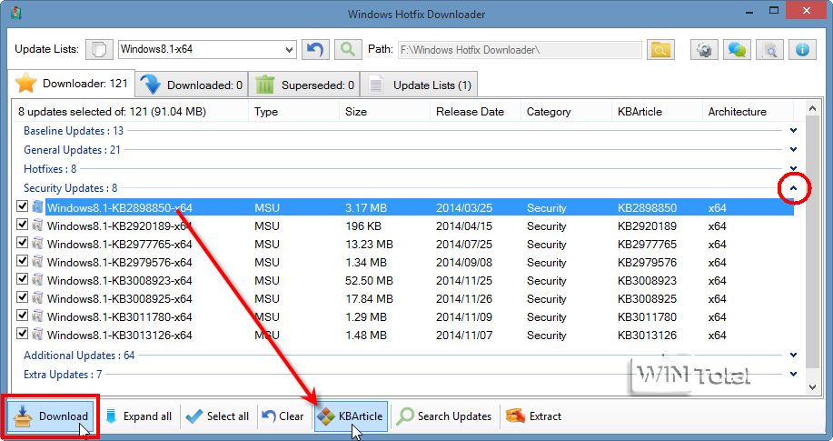Image resolution: width=833 pixels, height=441 pixels.
Task: Select the Windows8.1-KB3011780-x64 row name
Action: click(x=120, y=317)
